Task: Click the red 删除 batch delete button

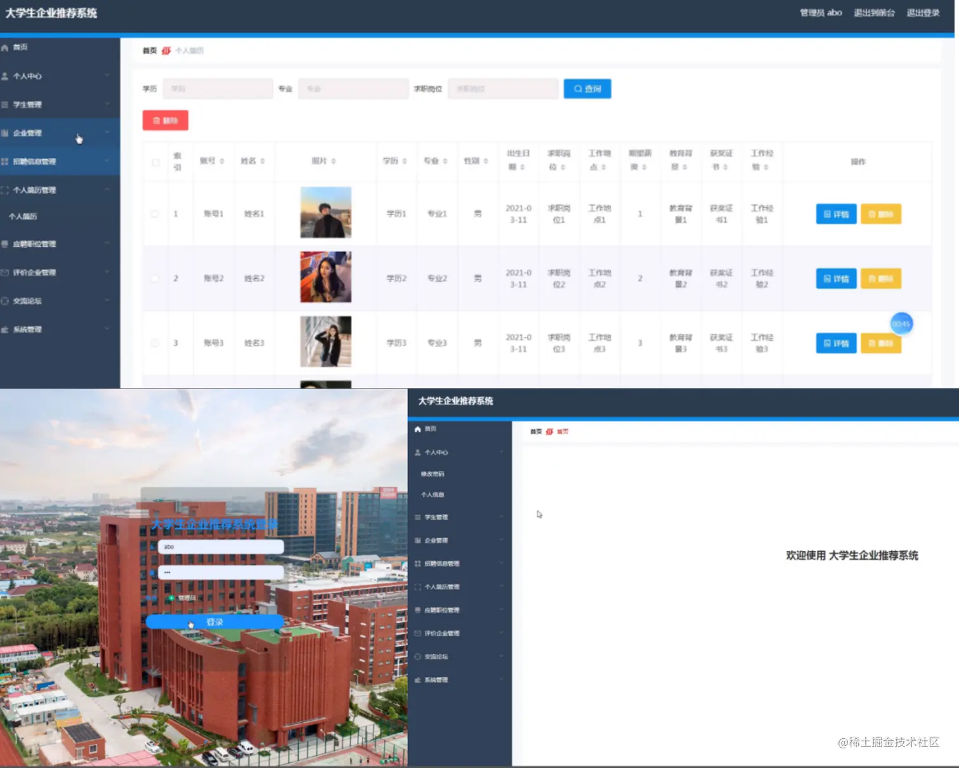Action: click(166, 121)
